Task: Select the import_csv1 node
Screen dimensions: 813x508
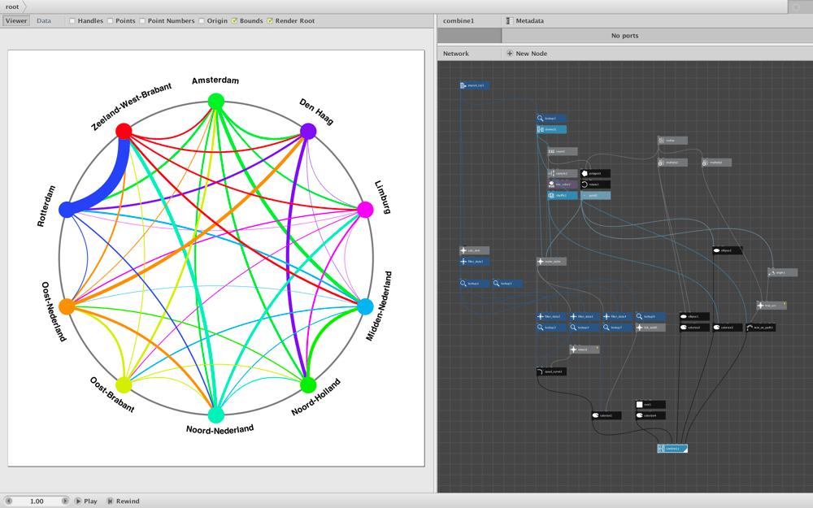Action: (x=475, y=85)
